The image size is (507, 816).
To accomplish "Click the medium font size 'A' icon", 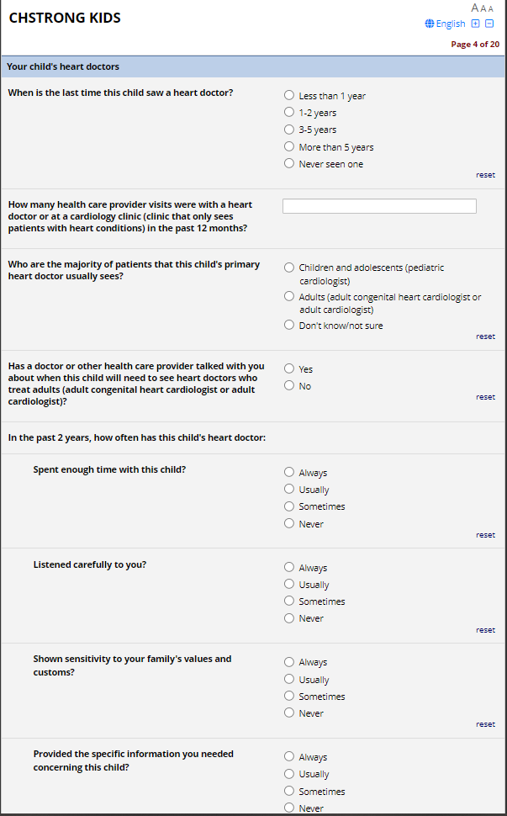I will point(483,8).
